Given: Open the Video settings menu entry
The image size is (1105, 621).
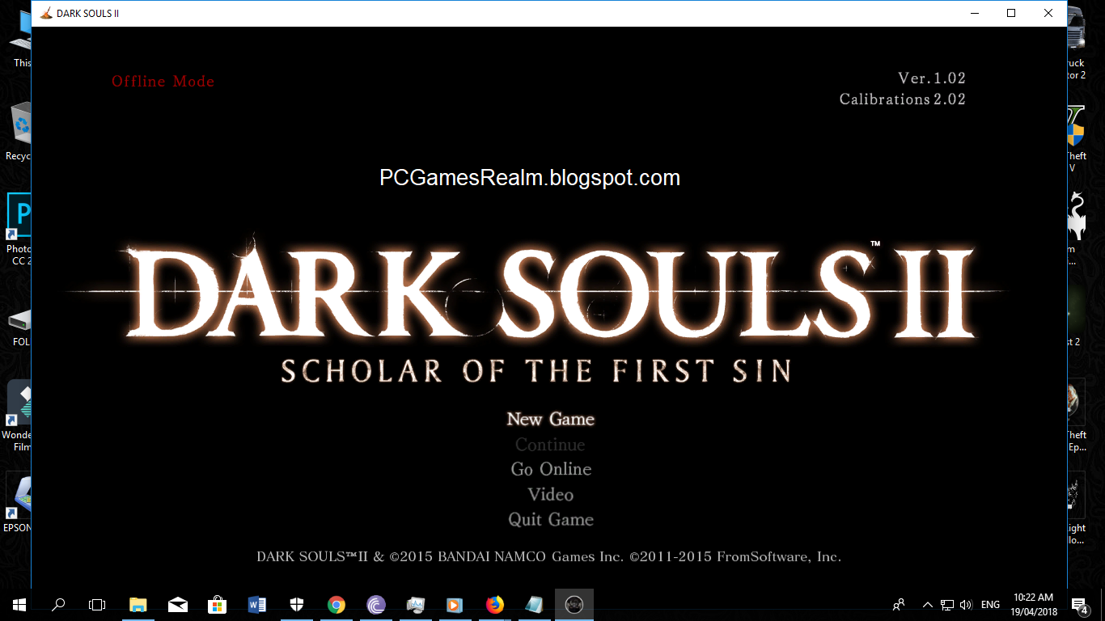Looking at the screenshot, I should [550, 494].
